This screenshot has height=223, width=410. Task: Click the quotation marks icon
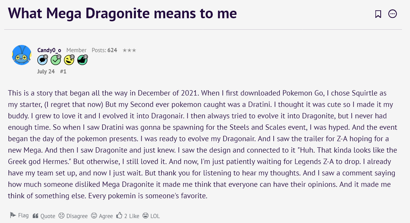[35, 216]
